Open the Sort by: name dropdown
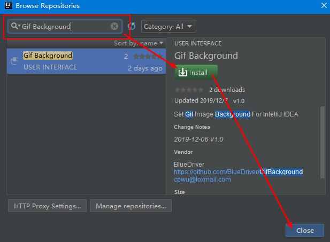330x242 pixels. (x=139, y=43)
